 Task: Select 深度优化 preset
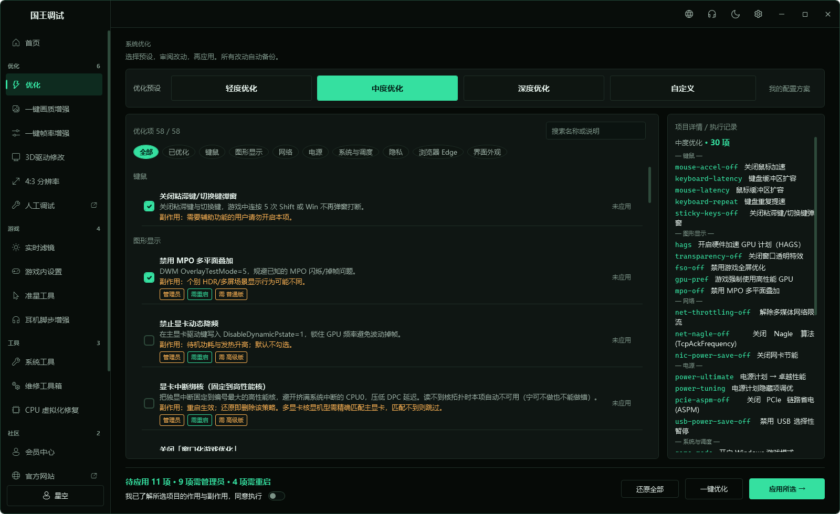click(x=534, y=88)
